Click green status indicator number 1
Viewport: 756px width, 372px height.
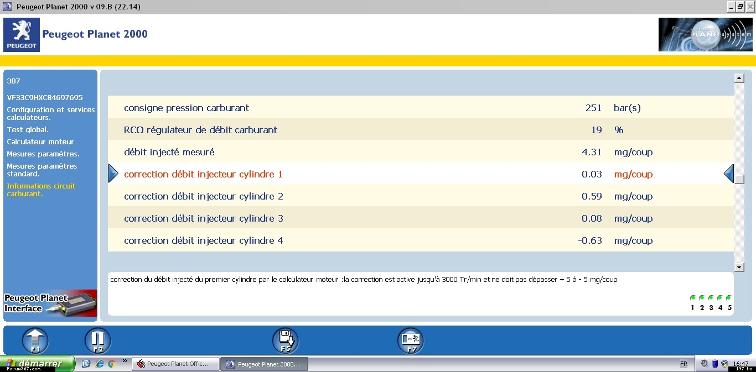(x=692, y=298)
